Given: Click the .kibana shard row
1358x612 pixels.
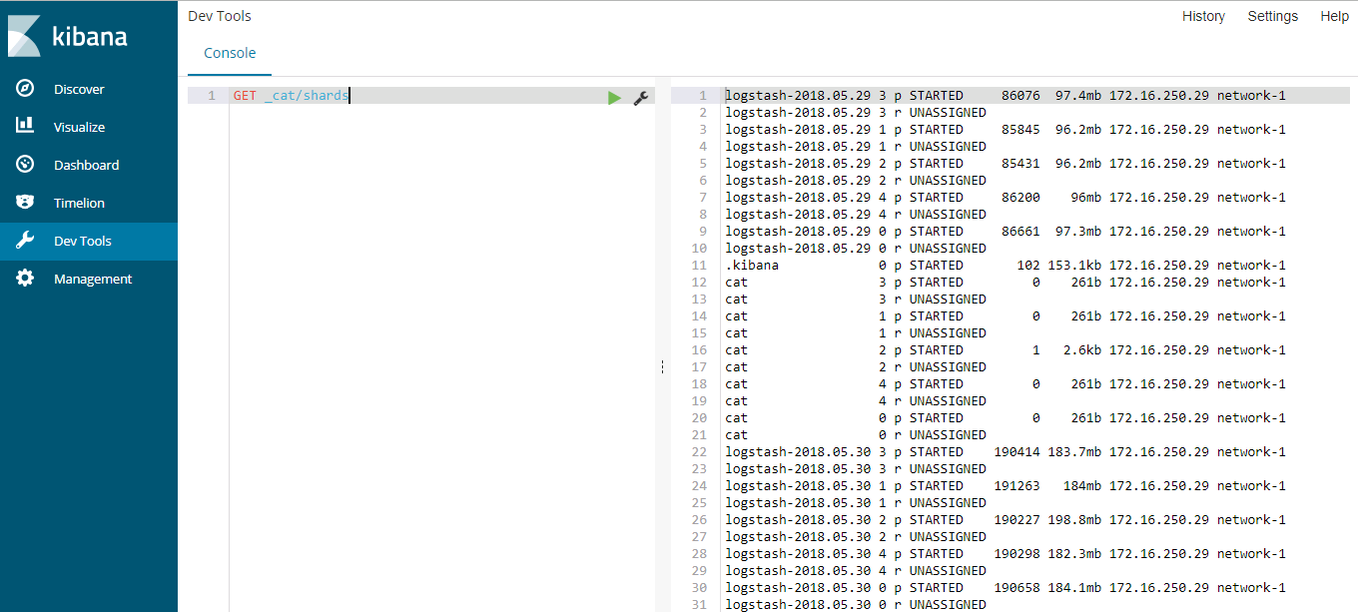Looking at the screenshot, I should 1006,265.
